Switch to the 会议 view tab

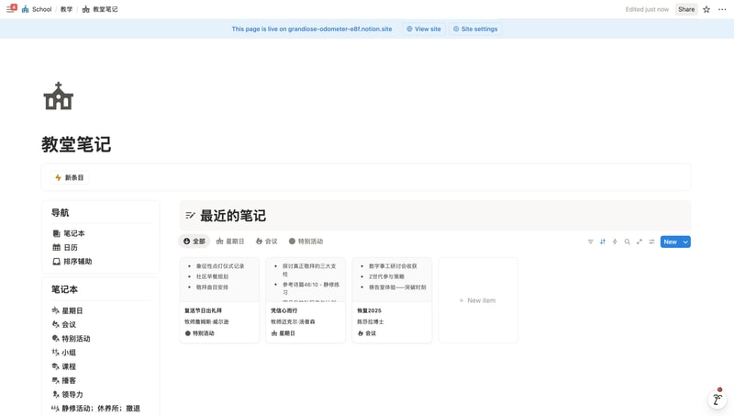(x=266, y=242)
